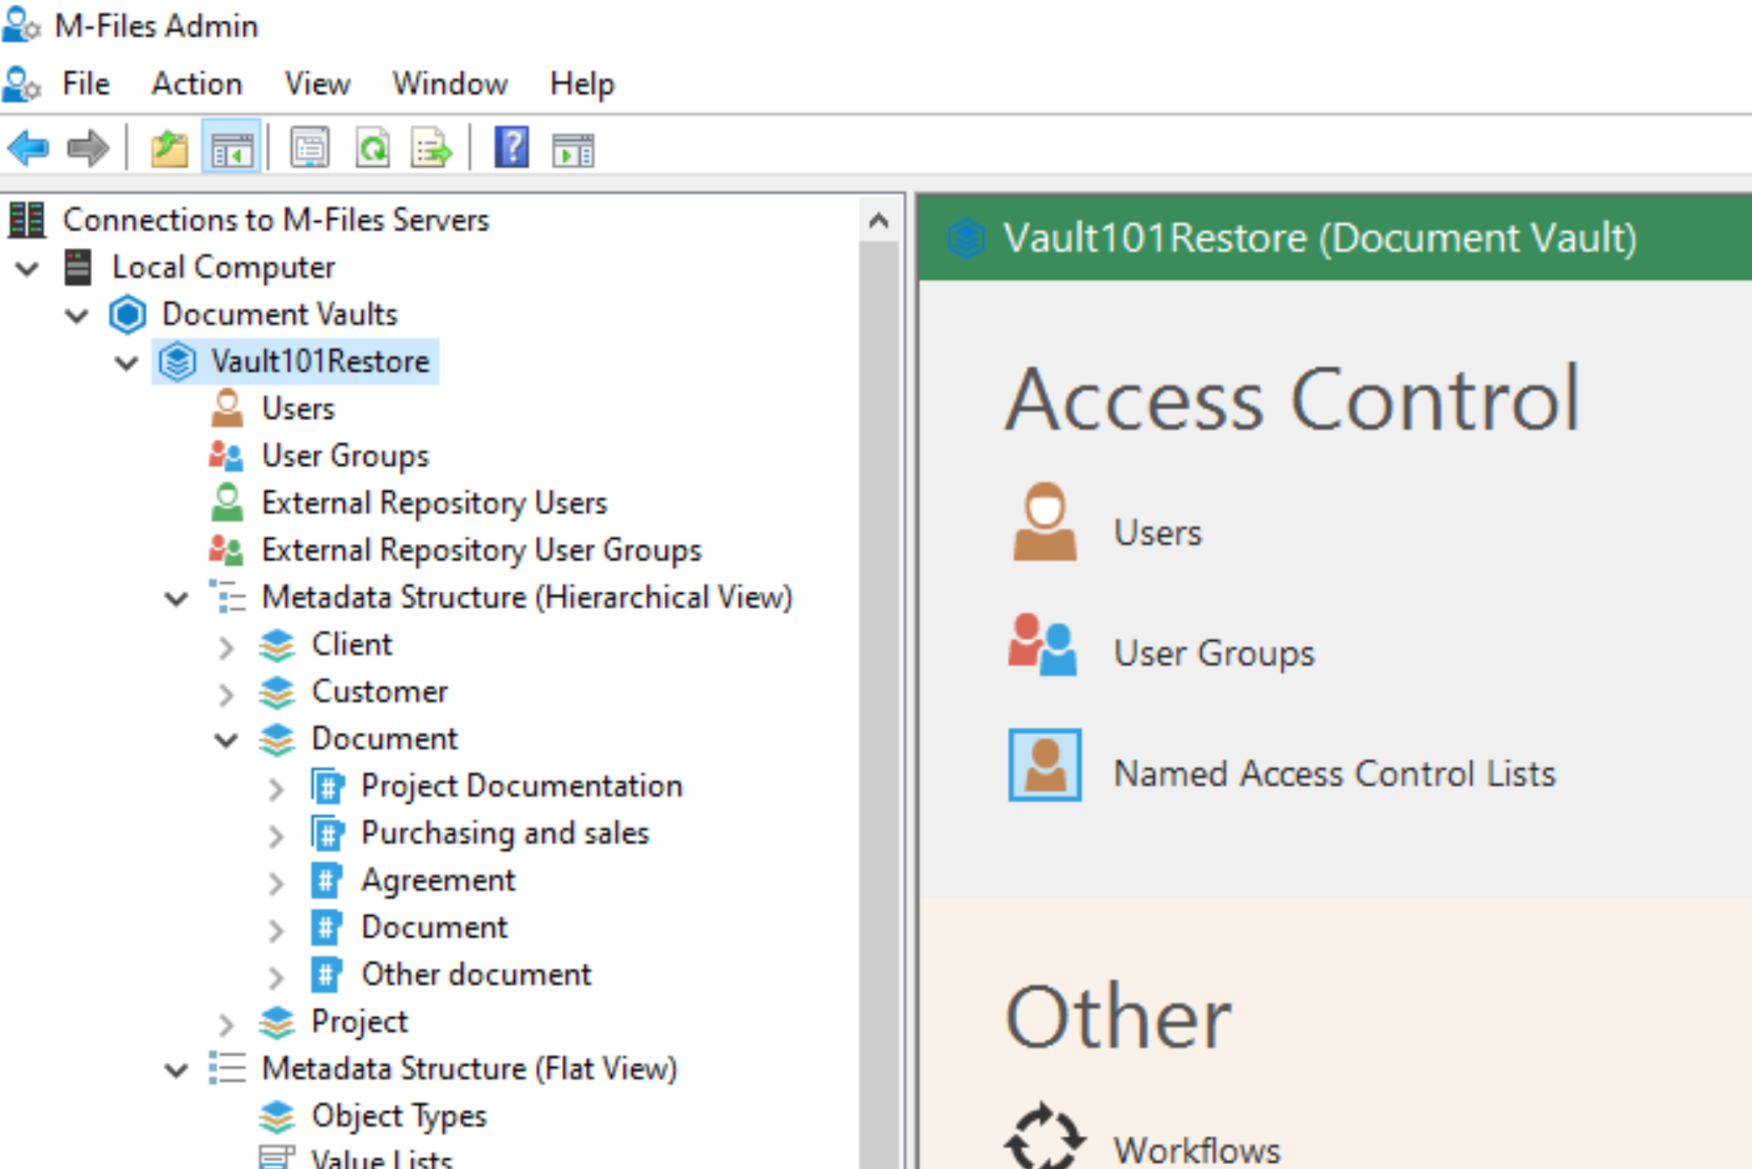Image resolution: width=1752 pixels, height=1169 pixels.
Task: Click the tree pane vertical scrollbar track
Action: tap(879, 705)
